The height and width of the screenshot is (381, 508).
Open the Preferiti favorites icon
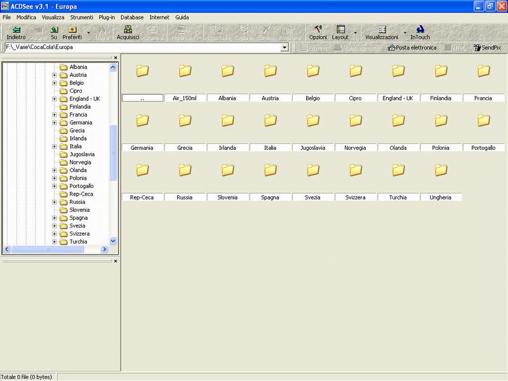pyautogui.click(x=72, y=29)
